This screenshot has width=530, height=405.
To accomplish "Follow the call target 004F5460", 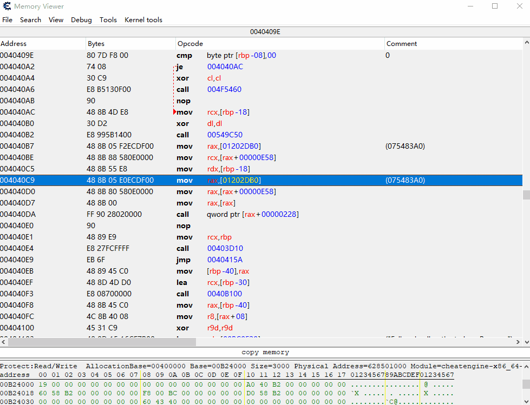I will pos(224,89).
